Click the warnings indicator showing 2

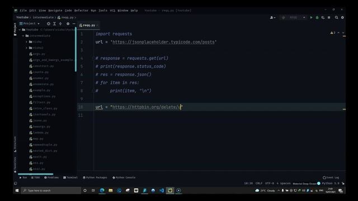click(333, 33)
